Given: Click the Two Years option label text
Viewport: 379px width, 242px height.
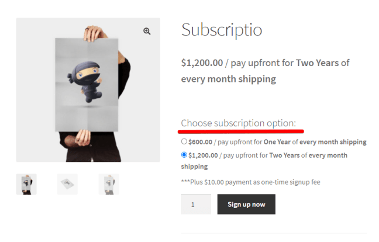Looking at the screenshot, I should click(x=284, y=155).
